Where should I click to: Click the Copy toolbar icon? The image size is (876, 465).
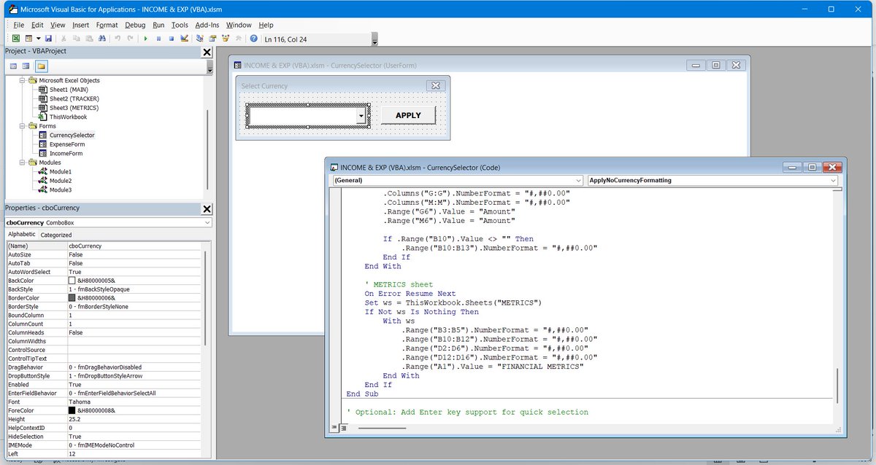(x=77, y=38)
